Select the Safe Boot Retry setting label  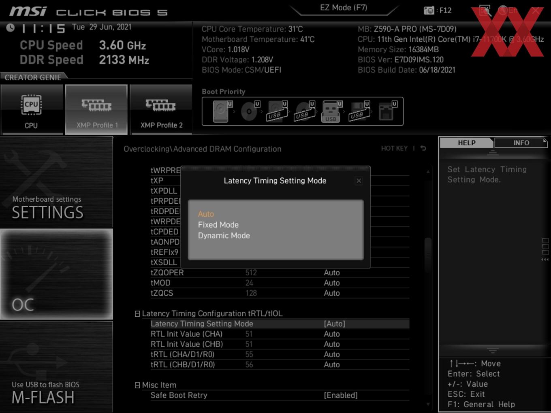pos(179,395)
